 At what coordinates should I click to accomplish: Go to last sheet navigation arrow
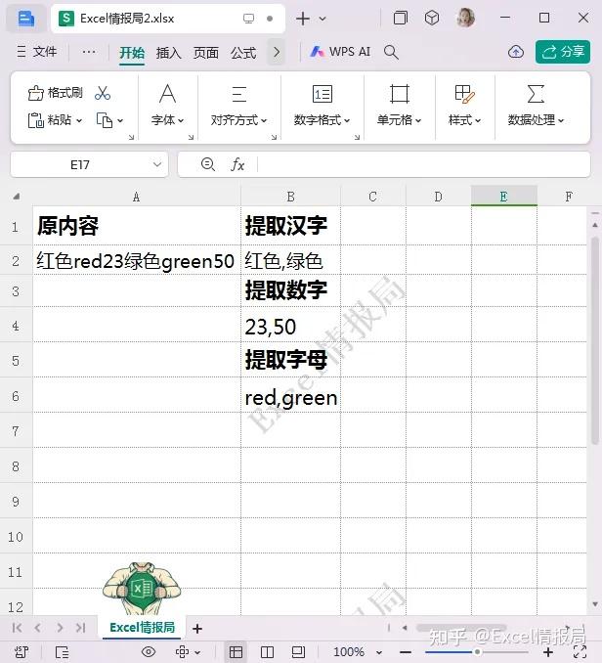coord(80,628)
